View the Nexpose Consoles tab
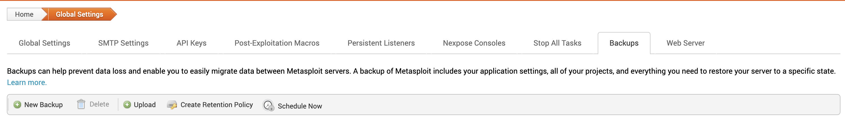The image size is (845, 119). pos(474,43)
